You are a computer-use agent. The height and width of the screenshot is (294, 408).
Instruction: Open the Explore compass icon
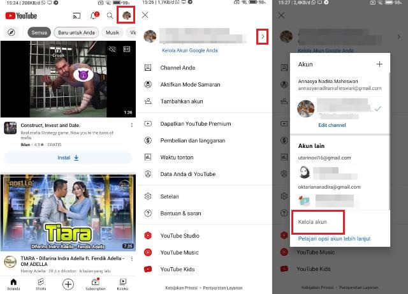[x=11, y=33]
